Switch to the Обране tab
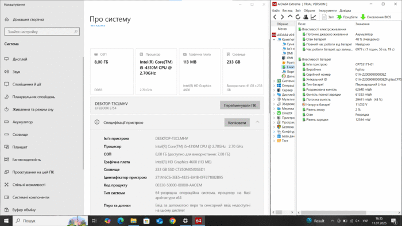402x226 pixels. (283, 24)
